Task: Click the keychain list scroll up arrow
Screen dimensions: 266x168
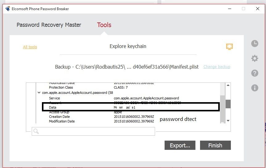Action: point(228,85)
